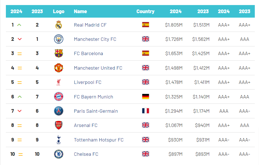This screenshot has height=165, width=259.
Task: Click the Real Madrid CF crest logo
Action: (59, 25)
